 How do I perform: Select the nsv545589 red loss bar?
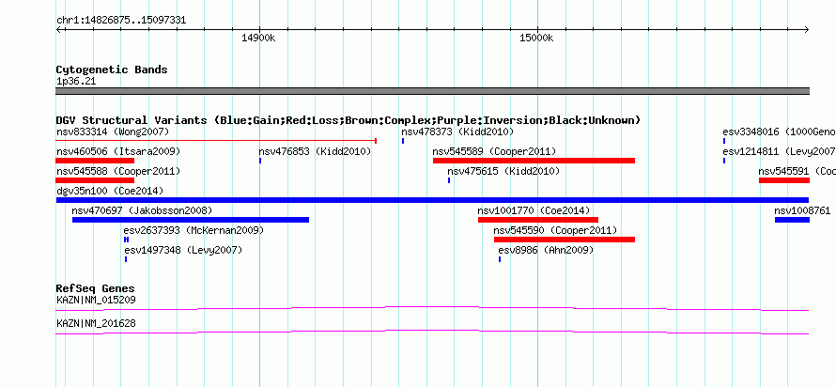point(534,161)
